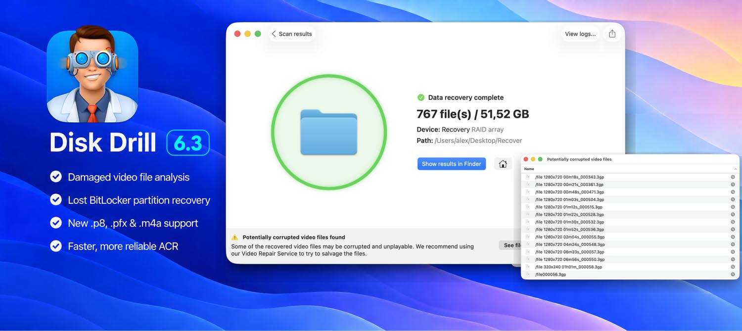Select row /file 1280x720 06m33s_000057.3gp
Viewport: 742px width, 331px height.
[x=630, y=252]
